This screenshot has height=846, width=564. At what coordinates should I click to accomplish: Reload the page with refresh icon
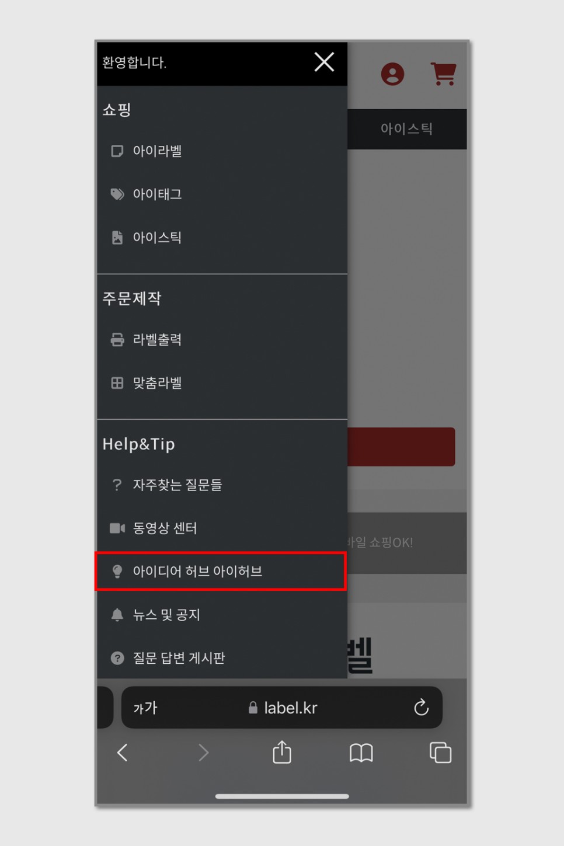click(x=421, y=708)
